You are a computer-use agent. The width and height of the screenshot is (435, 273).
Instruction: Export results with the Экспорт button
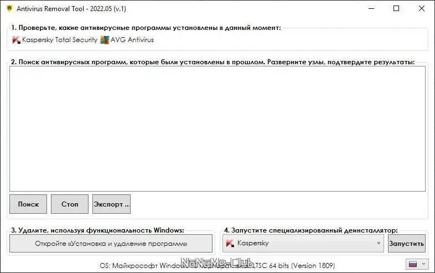point(112,204)
